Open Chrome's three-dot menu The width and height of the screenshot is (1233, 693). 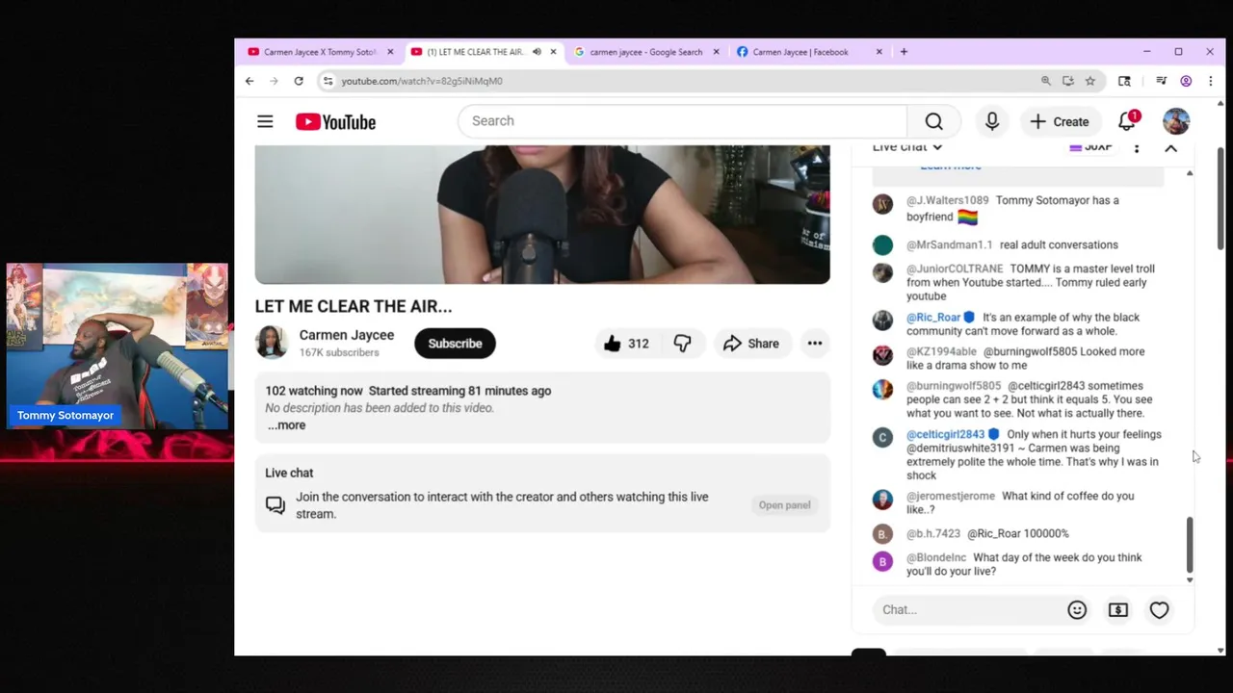pos(1210,81)
